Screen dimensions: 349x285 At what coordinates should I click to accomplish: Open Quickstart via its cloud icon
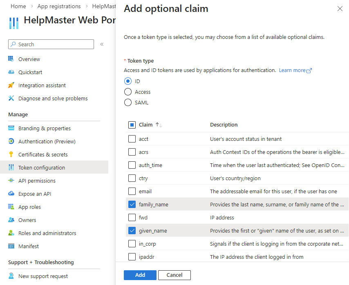(x=11, y=72)
